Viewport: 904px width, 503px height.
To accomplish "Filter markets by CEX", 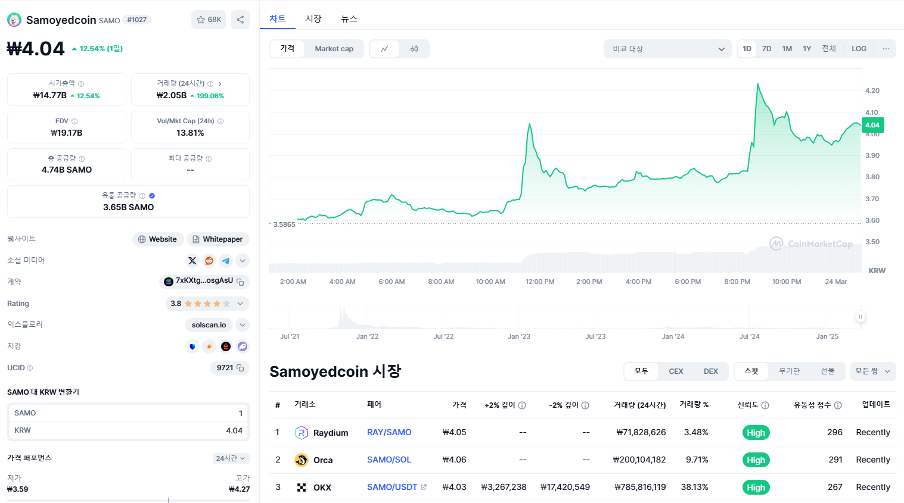I will (676, 371).
